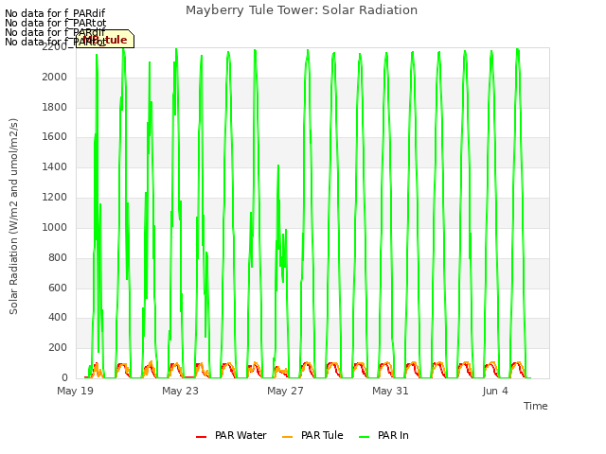Click the 400 y-axis tick label
Viewport: 606px width, 454px height.
tap(58, 318)
